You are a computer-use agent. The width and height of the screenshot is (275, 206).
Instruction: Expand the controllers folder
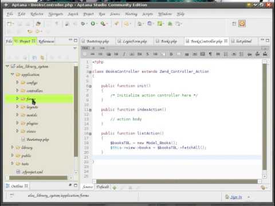[x=17, y=90]
